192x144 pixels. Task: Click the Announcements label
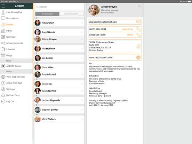click(x=15, y=43)
